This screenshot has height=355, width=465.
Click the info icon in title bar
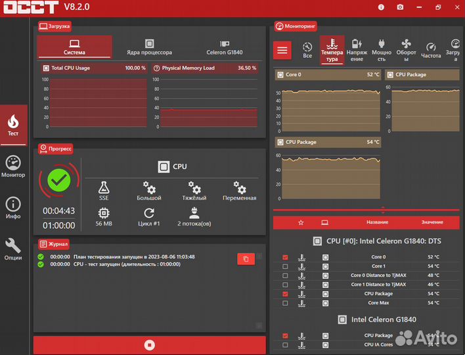click(381, 7)
